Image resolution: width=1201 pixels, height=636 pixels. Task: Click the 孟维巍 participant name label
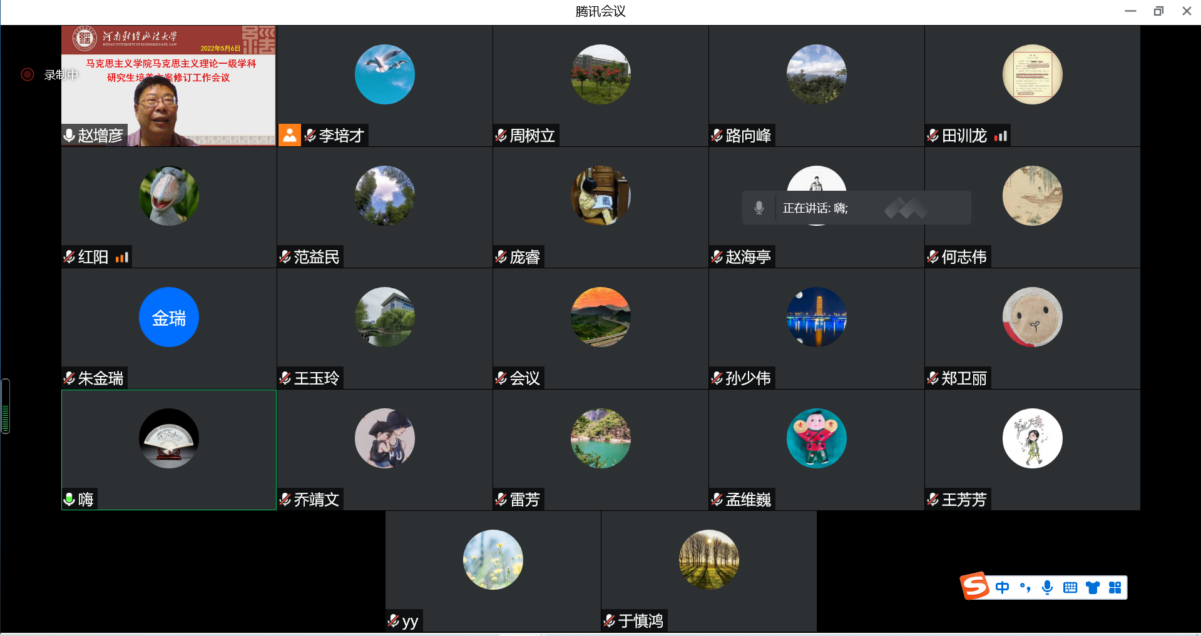click(x=748, y=499)
